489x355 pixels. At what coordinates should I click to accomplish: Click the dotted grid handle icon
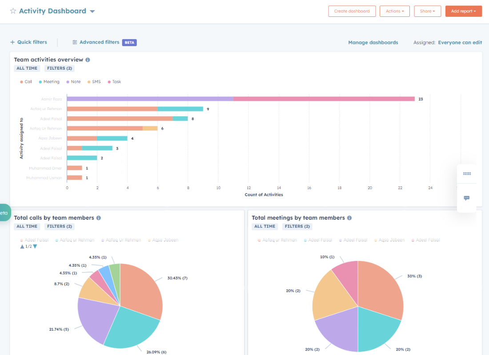point(466,174)
